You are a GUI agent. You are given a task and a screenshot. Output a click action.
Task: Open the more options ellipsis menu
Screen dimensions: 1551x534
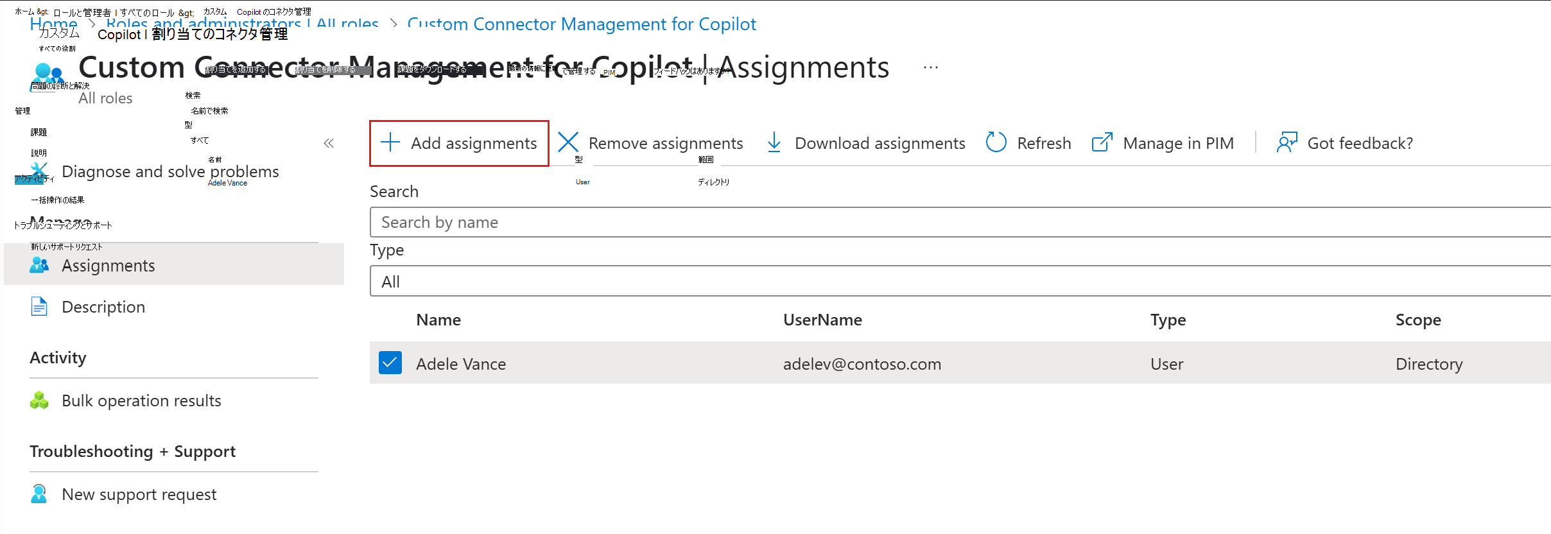click(x=931, y=67)
